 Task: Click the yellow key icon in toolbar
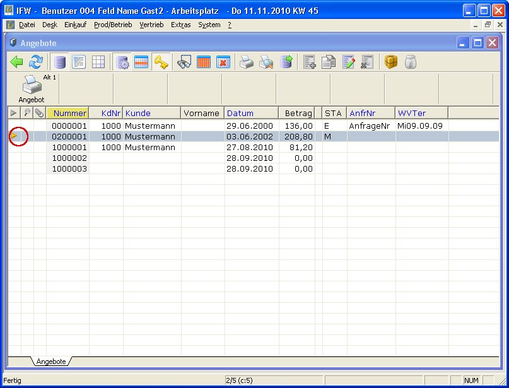(161, 62)
